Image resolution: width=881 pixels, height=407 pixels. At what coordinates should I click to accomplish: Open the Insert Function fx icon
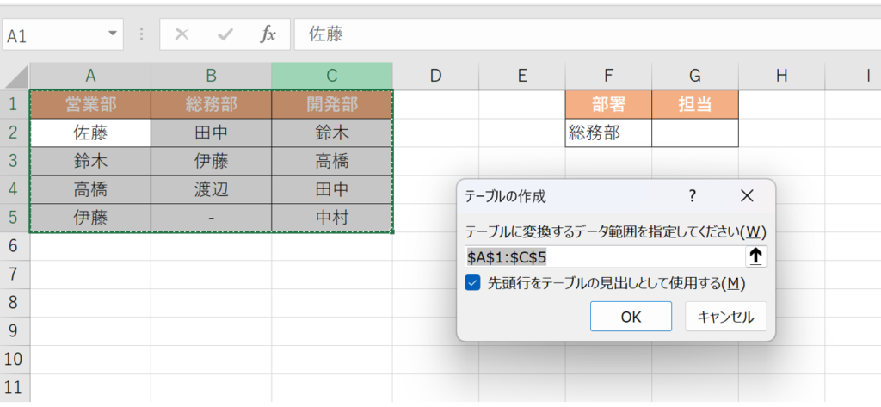pos(268,34)
